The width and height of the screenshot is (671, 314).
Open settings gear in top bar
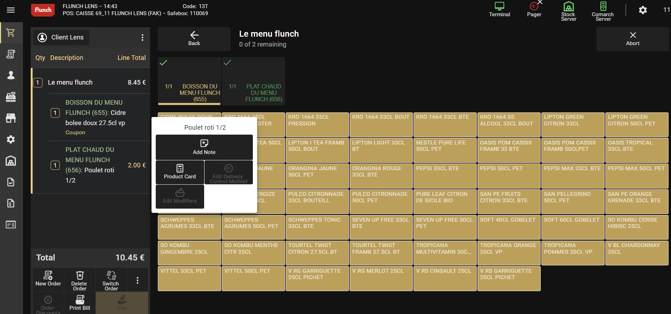click(x=643, y=10)
